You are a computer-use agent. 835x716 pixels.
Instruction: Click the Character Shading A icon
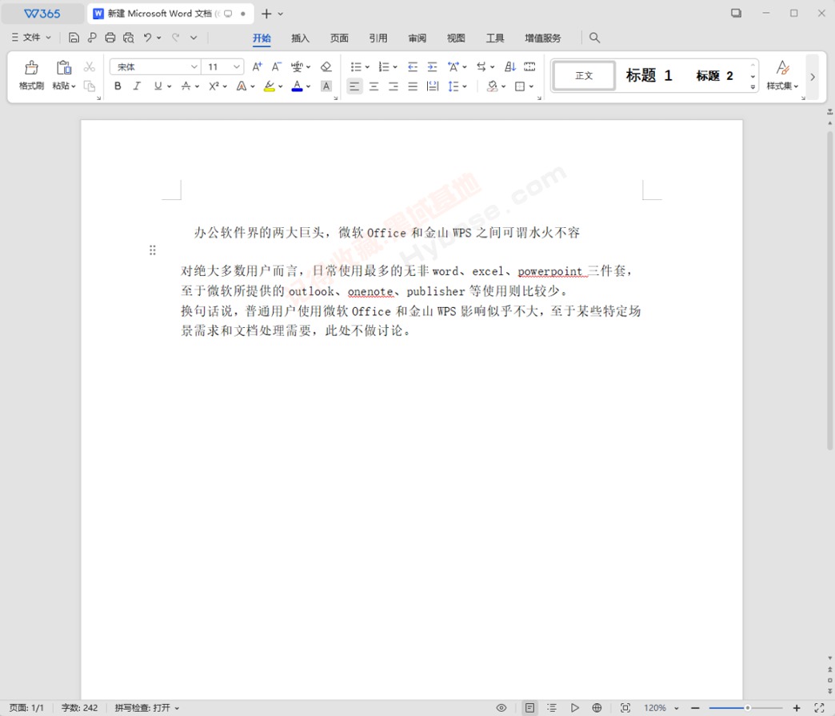pos(326,86)
